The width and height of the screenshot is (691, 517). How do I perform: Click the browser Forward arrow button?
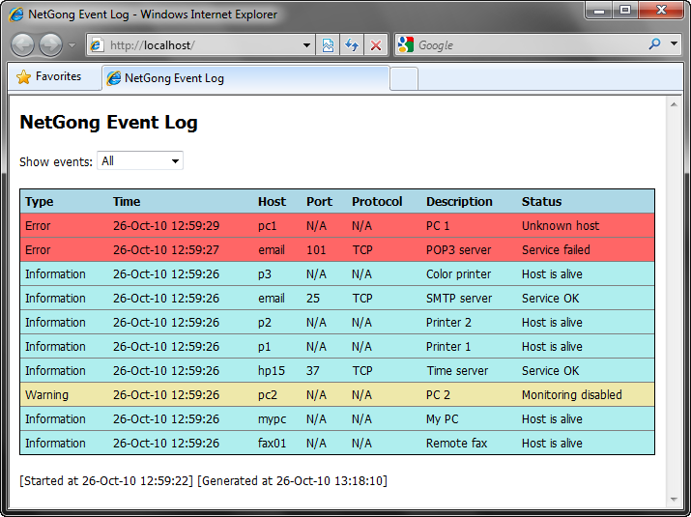point(50,45)
